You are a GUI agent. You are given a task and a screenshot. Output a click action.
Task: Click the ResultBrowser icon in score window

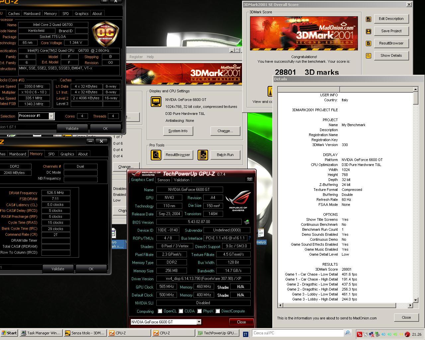point(369,43)
